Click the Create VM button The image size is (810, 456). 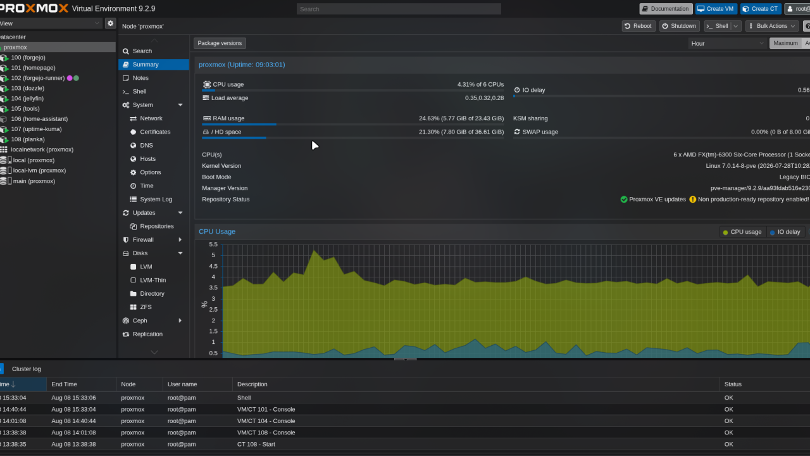point(716,9)
